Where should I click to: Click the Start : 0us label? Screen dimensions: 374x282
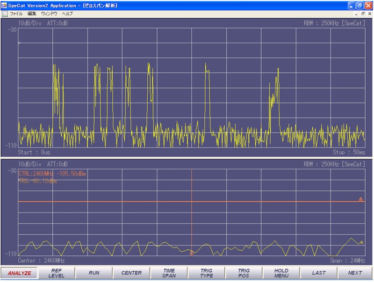click(x=34, y=152)
